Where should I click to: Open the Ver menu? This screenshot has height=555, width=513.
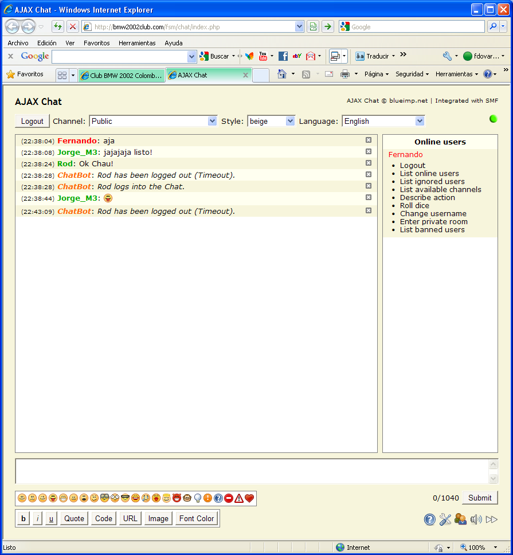[70, 43]
